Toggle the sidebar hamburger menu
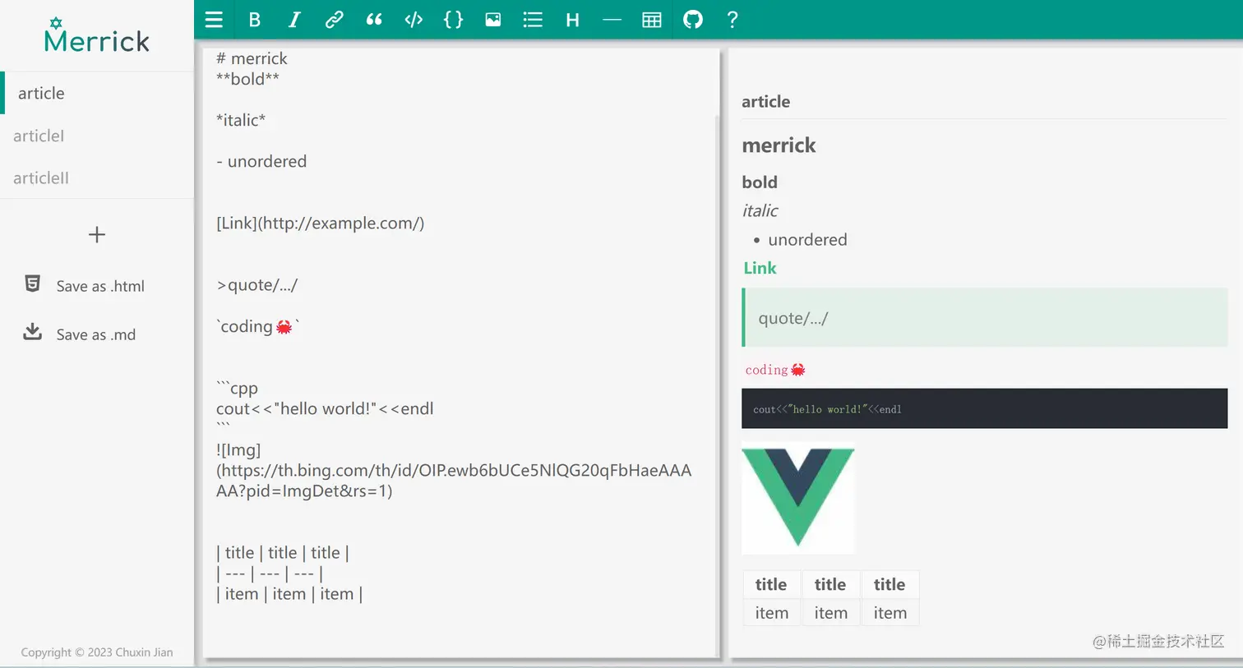The image size is (1243, 668). (x=214, y=20)
